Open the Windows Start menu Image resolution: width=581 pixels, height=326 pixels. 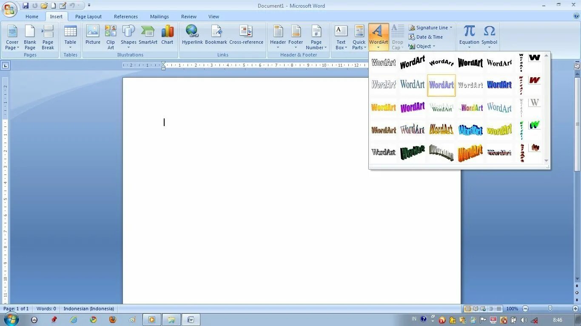tap(11, 319)
